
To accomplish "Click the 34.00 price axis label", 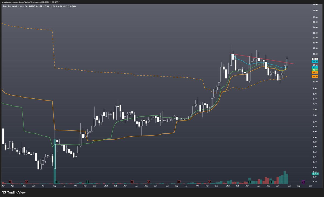I will pos(315,5).
